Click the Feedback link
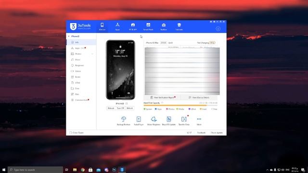The height and width of the screenshot is (173, 308). point(201,133)
